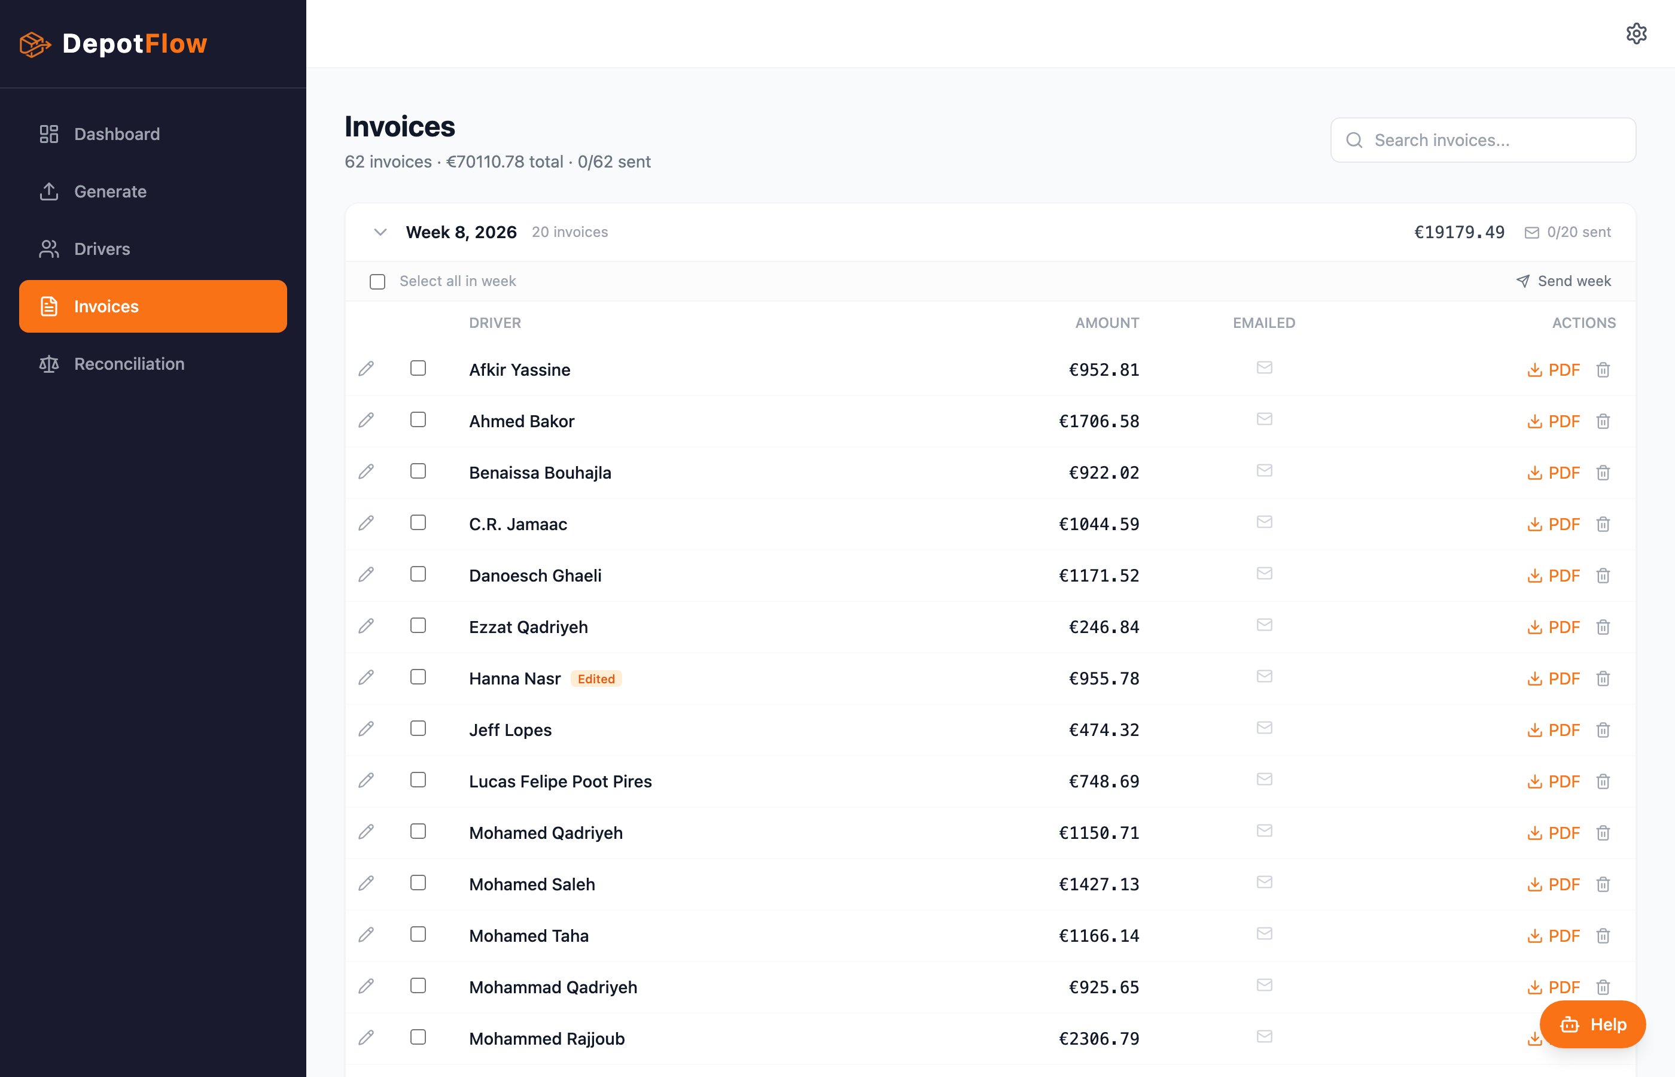Click the email envelope icon for Benaissa Bouhajla
The width and height of the screenshot is (1675, 1077).
1264,471
